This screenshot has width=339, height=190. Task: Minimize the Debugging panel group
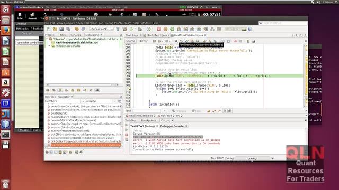click(x=121, y=35)
